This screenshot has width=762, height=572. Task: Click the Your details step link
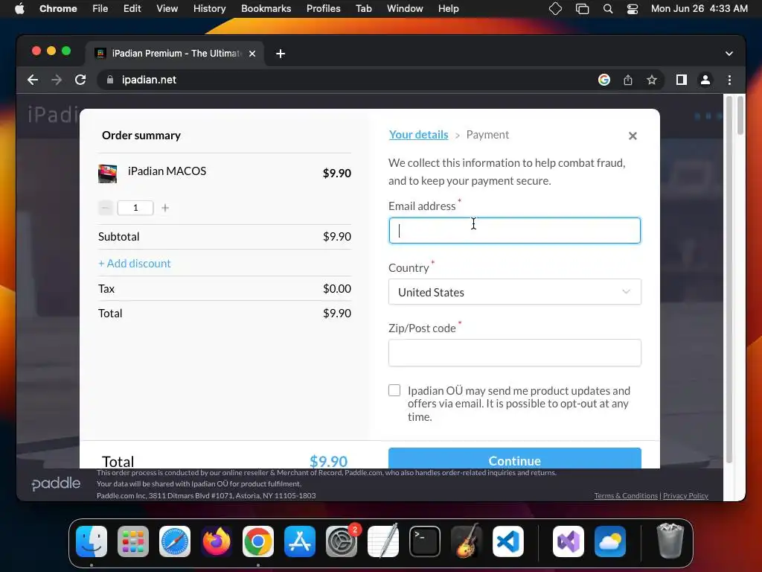pos(418,135)
